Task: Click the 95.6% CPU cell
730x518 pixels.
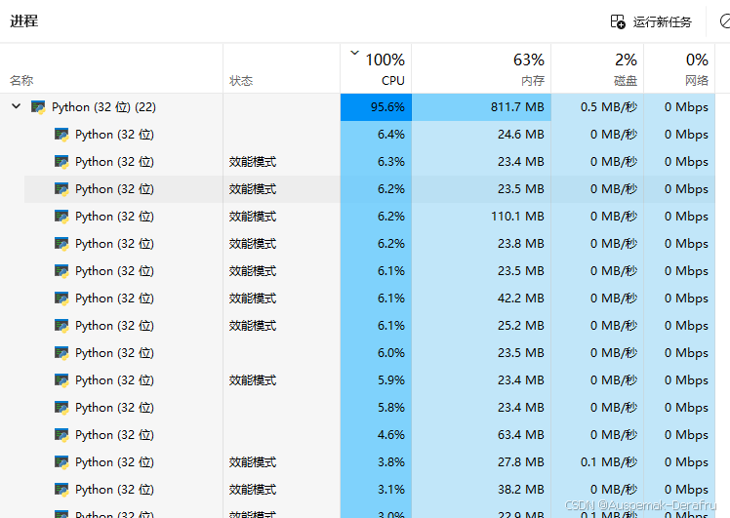Action: click(376, 107)
